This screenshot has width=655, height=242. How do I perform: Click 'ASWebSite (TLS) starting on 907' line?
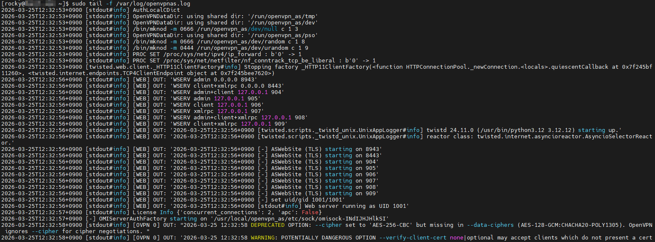pyautogui.click(x=190, y=180)
